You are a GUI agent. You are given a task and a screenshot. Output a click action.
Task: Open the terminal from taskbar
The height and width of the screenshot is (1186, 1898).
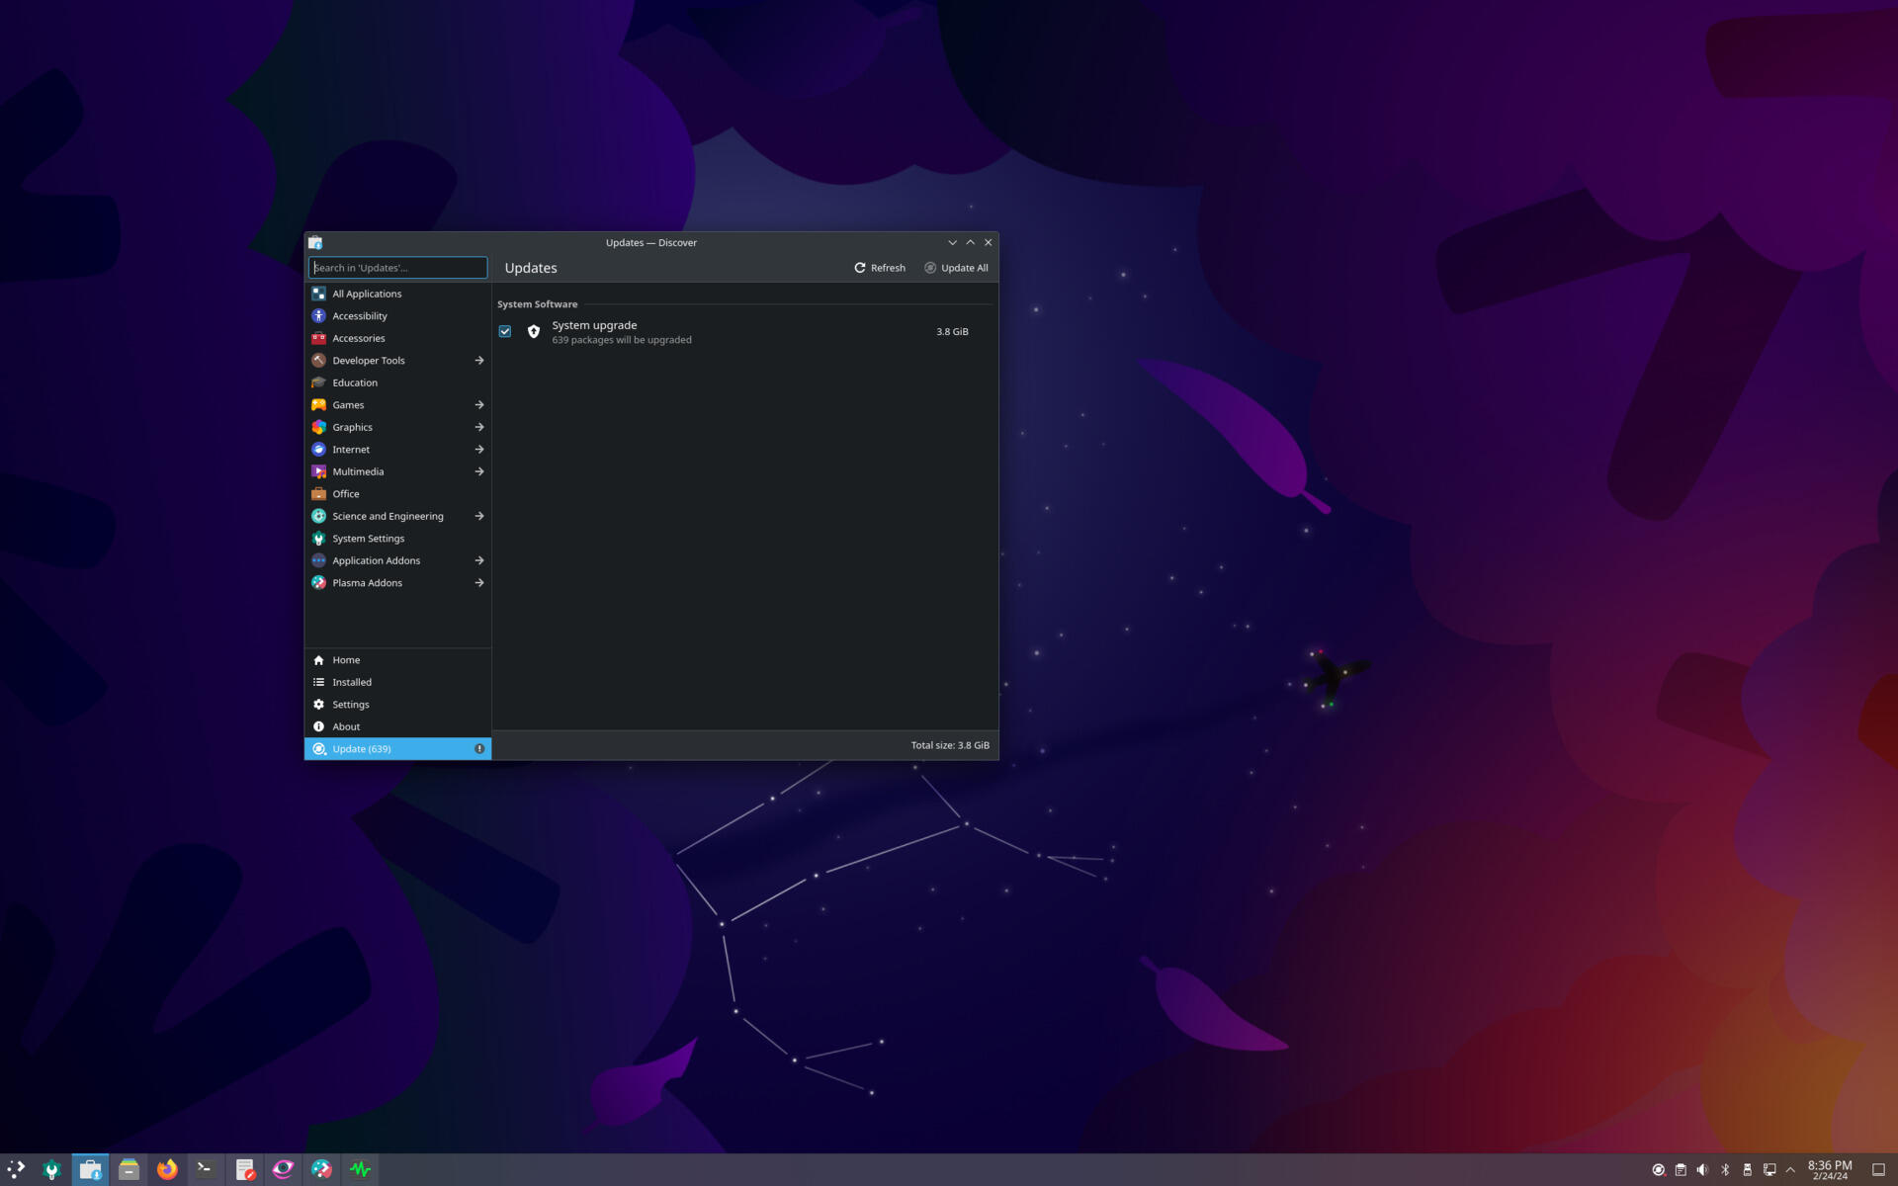pos(206,1169)
